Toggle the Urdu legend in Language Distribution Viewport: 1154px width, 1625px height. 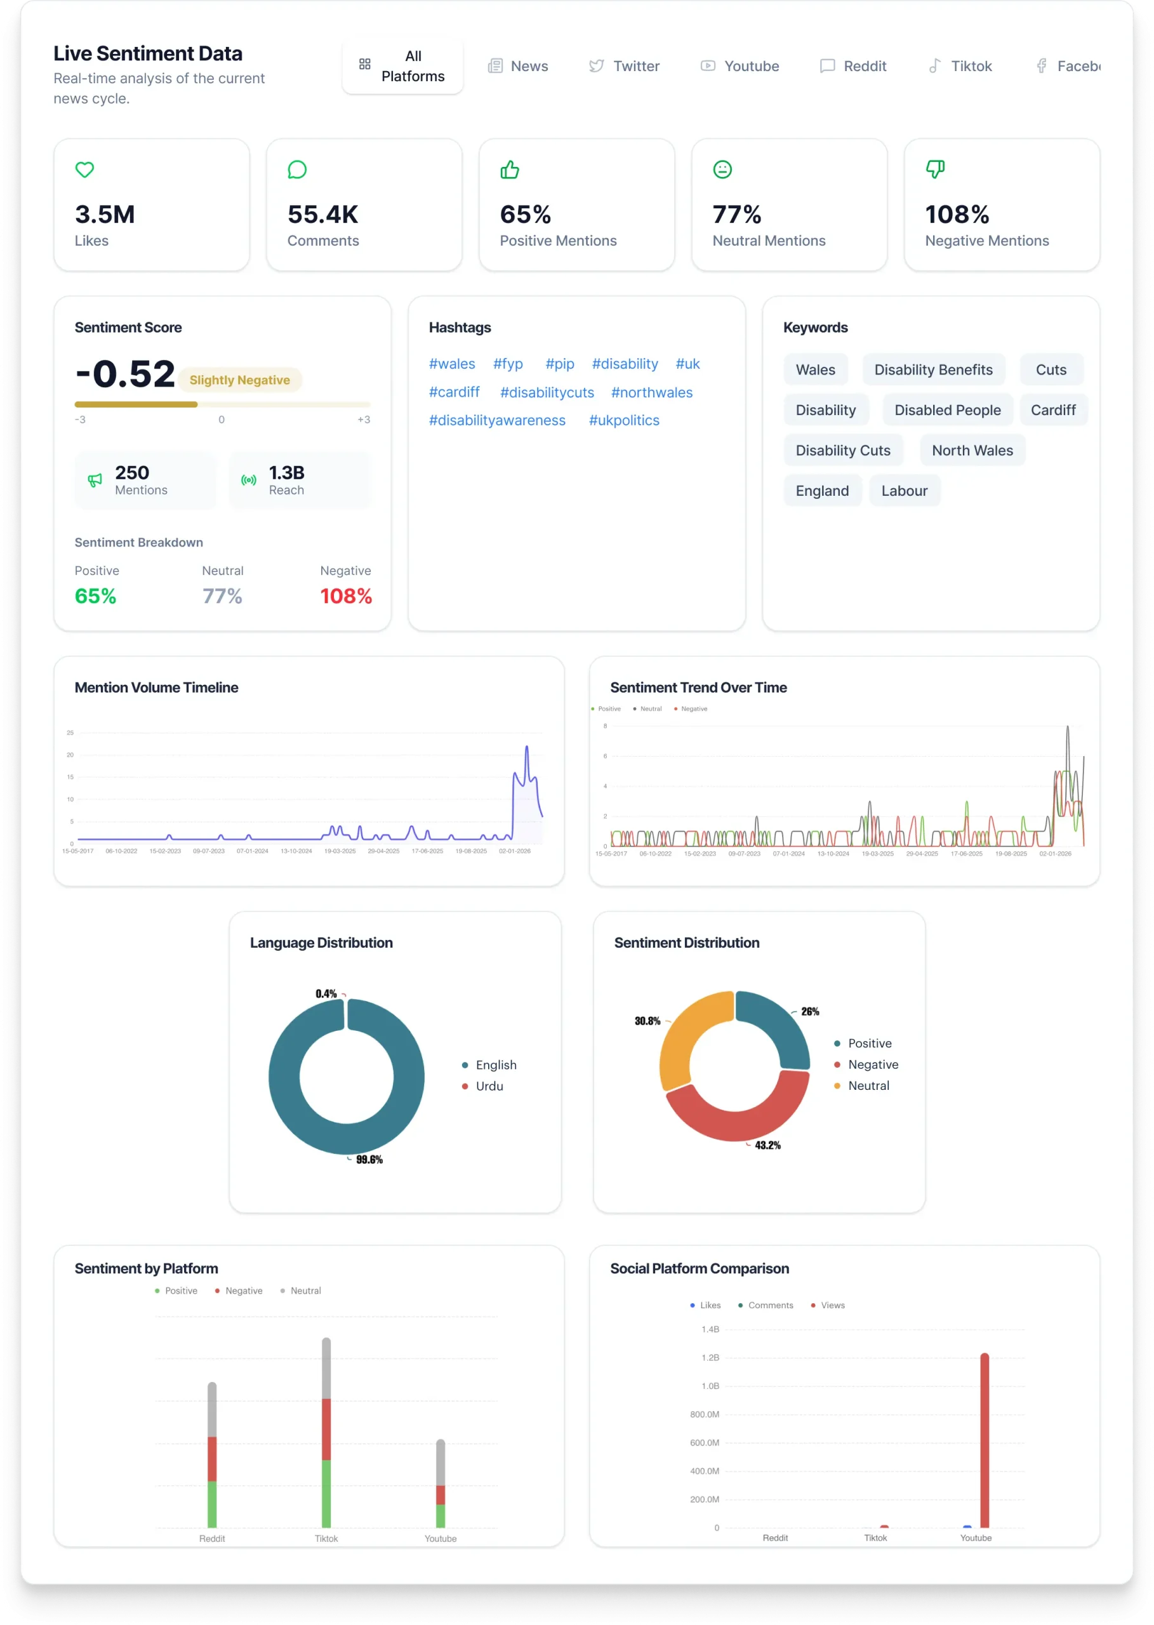(x=488, y=1085)
